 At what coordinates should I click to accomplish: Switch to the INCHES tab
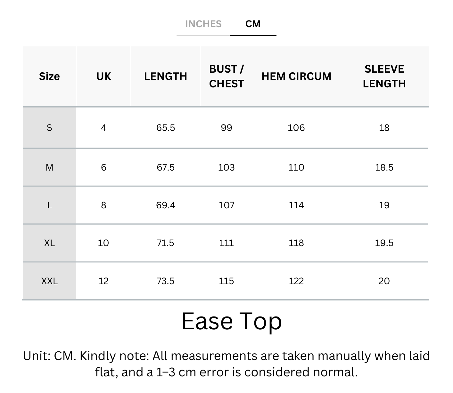[x=203, y=24]
